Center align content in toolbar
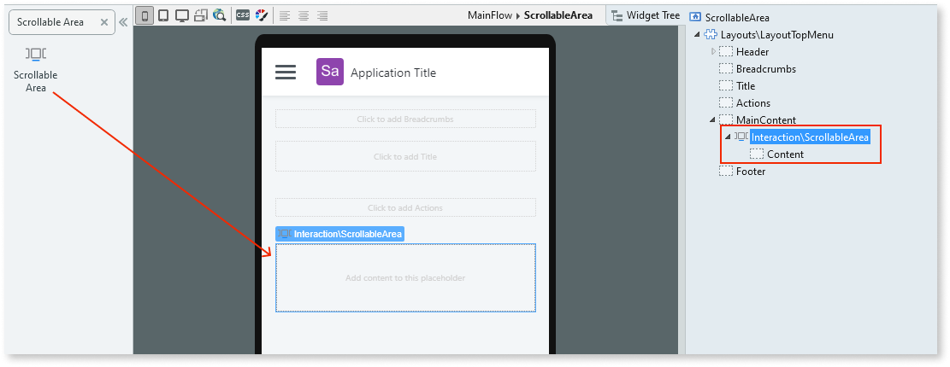The width and height of the screenshot is (950, 367). [304, 15]
